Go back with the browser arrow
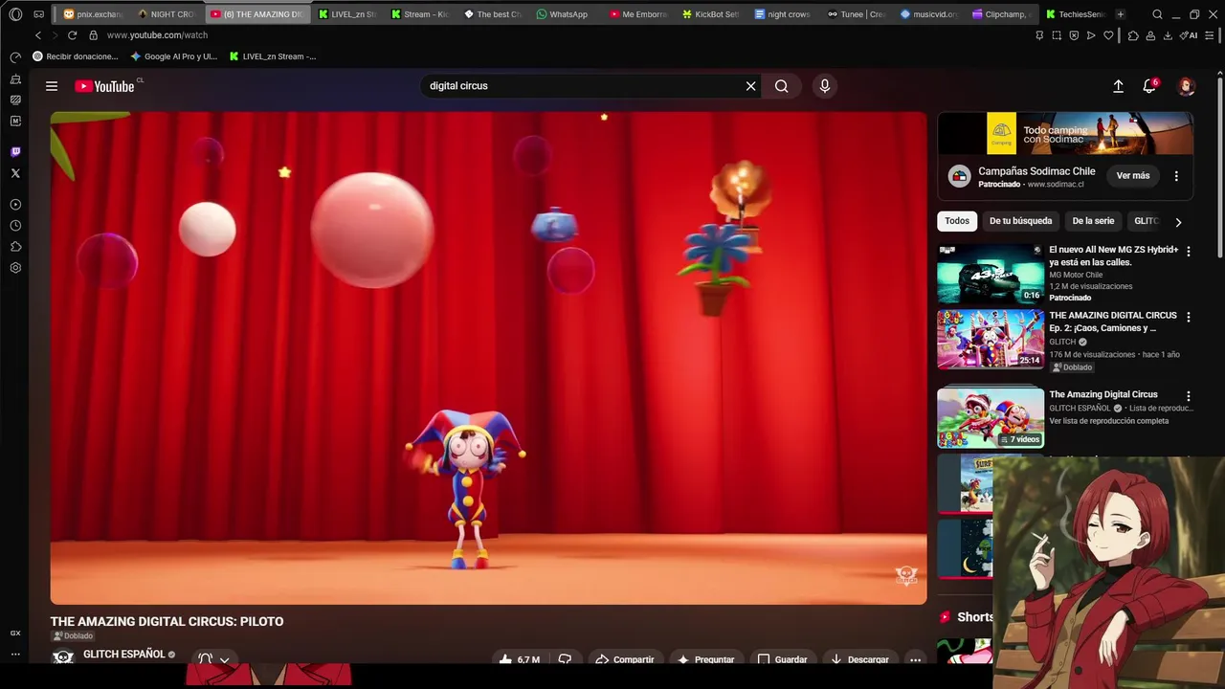This screenshot has width=1225, height=689. click(x=38, y=35)
